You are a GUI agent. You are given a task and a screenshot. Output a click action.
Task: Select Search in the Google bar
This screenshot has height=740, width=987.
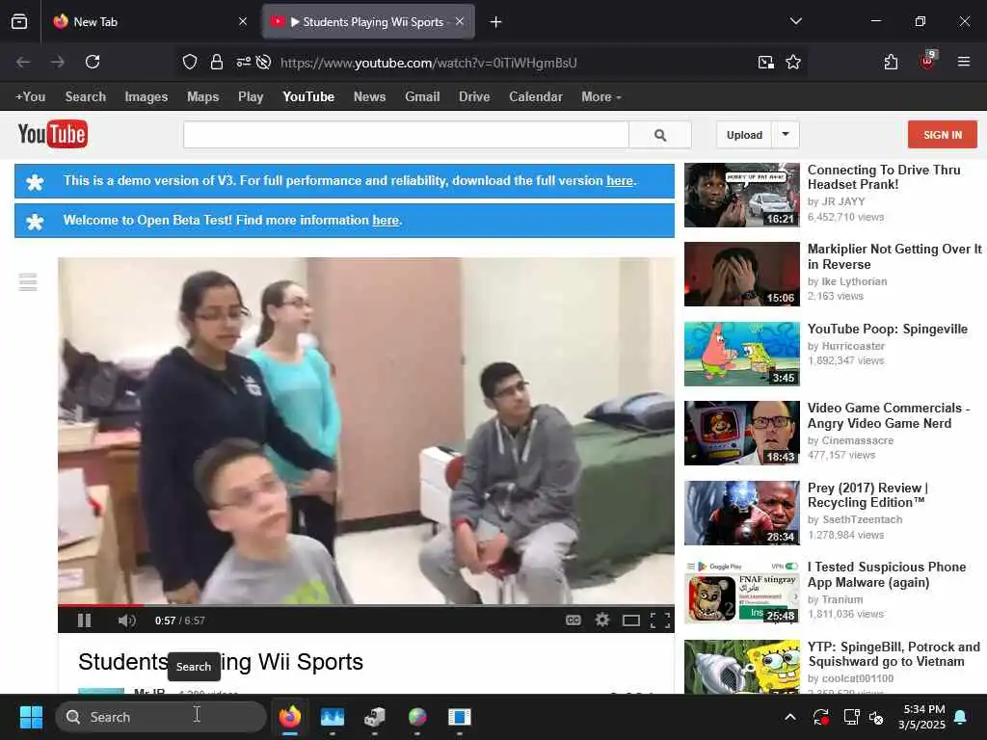[x=86, y=97]
